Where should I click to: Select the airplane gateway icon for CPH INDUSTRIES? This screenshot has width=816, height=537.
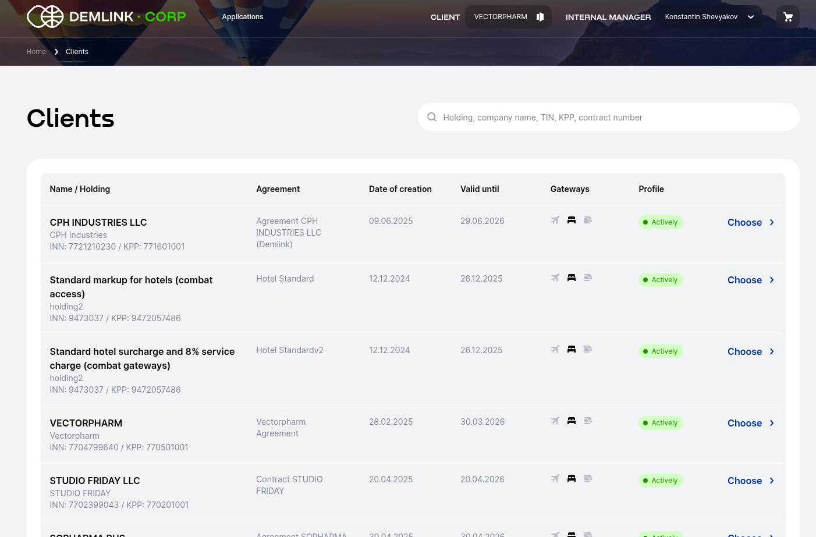click(555, 220)
